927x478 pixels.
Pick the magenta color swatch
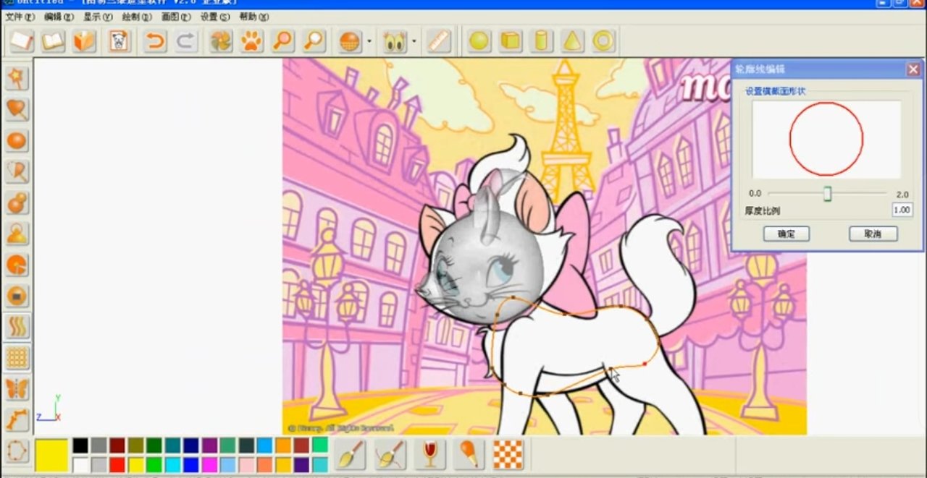[209, 464]
